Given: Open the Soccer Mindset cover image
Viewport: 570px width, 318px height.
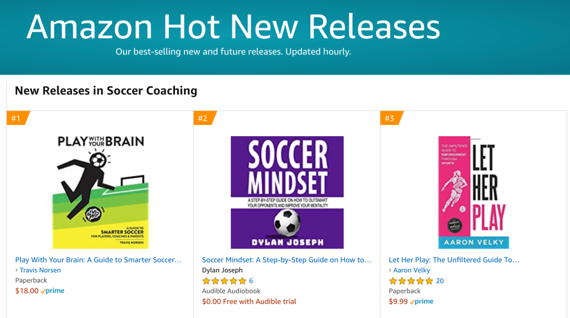Looking at the screenshot, I should (287, 192).
